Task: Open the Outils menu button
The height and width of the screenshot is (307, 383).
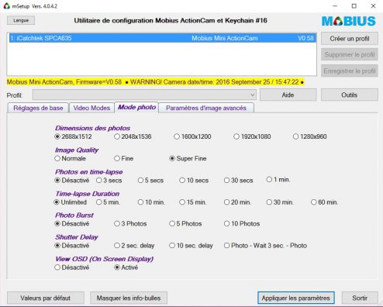Action: (x=350, y=95)
